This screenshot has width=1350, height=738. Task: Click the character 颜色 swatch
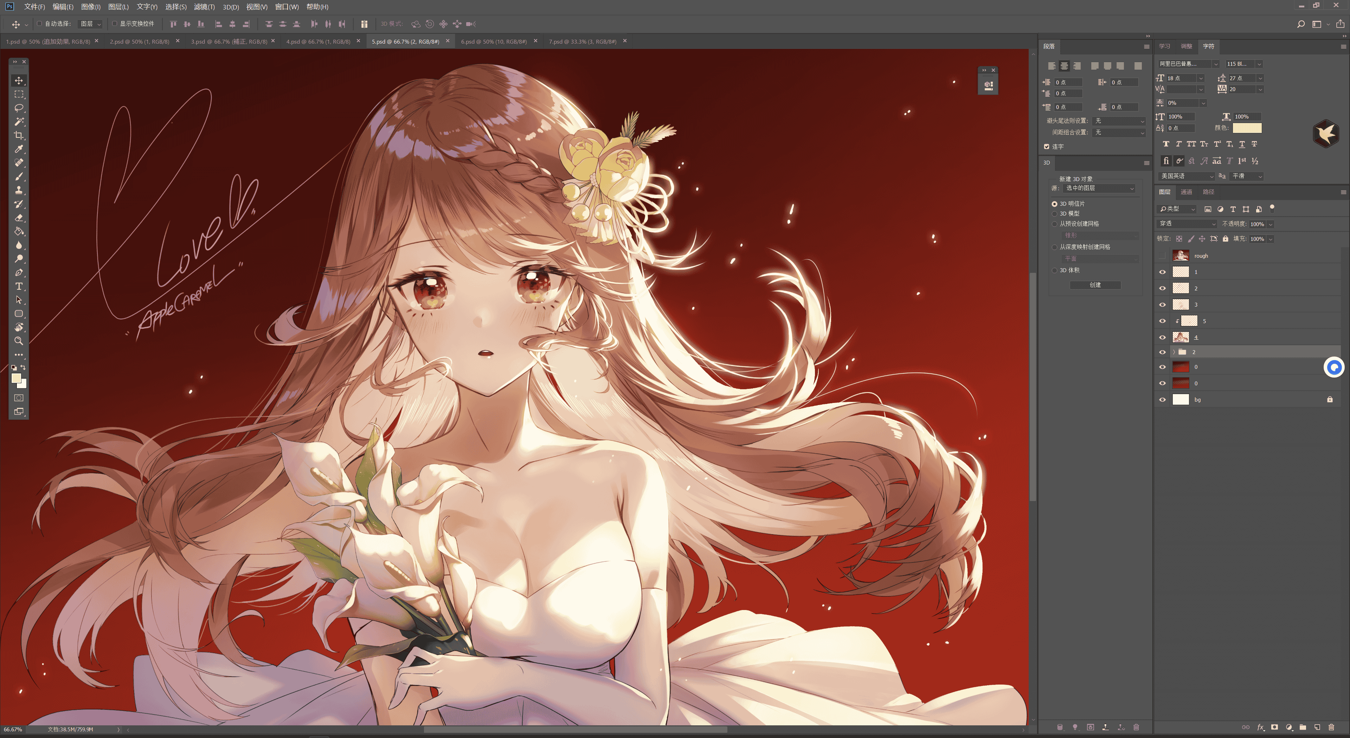[1247, 128]
